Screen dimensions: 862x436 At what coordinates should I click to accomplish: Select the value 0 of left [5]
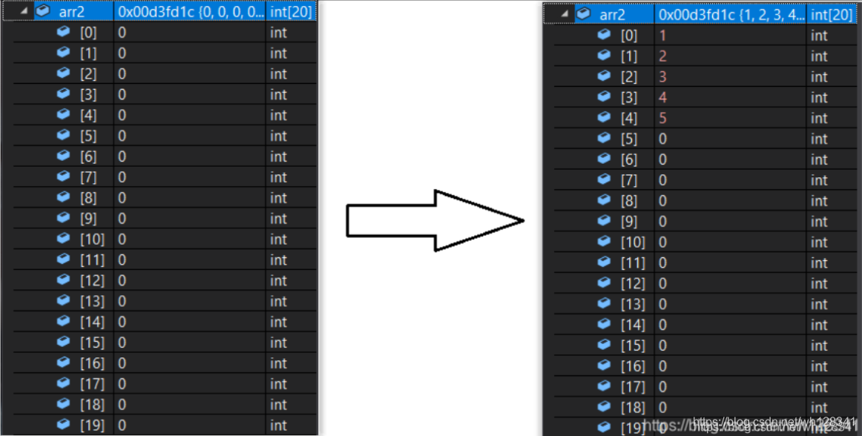point(122,136)
